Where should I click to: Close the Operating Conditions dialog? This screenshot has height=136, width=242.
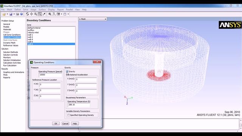tap(97, 62)
